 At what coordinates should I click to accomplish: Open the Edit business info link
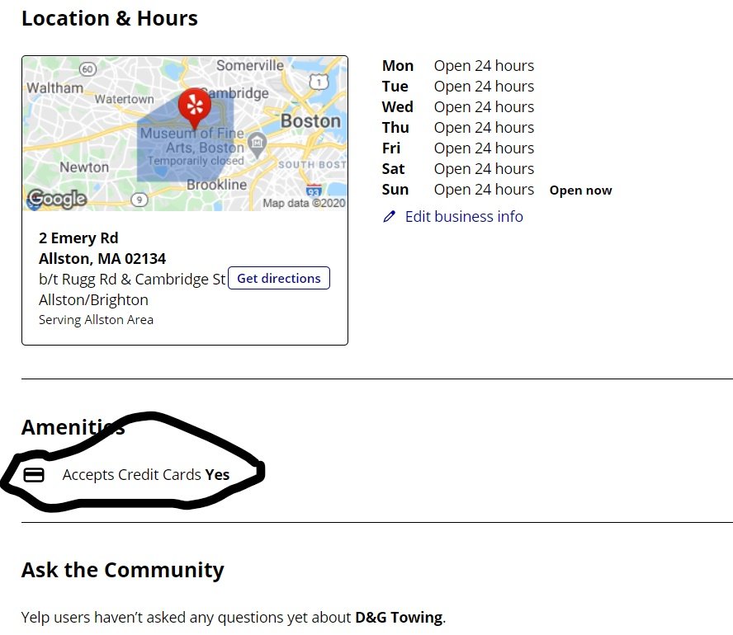coord(464,217)
